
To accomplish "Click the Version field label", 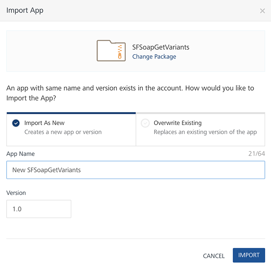I will point(16,192).
